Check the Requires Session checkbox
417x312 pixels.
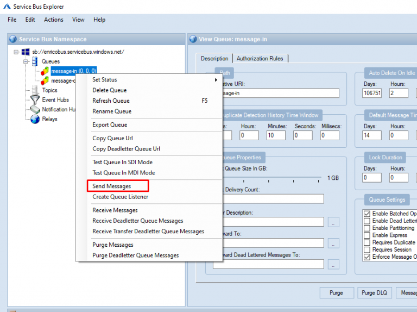(x=367, y=249)
